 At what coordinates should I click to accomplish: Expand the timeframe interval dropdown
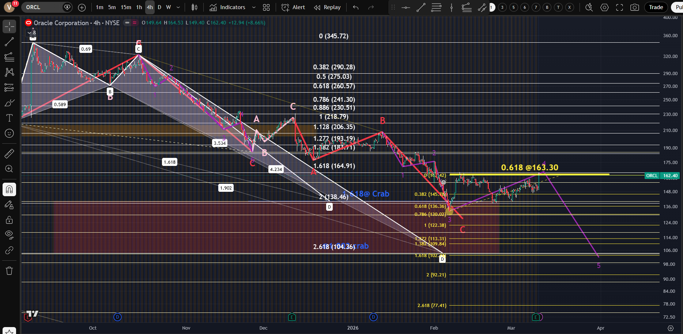click(178, 7)
